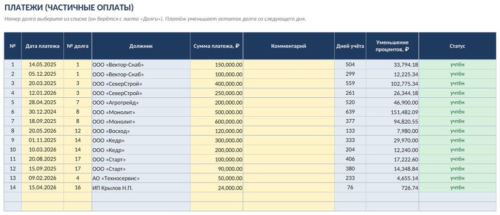Viewport: 500px width, 215px height.
Task: Click the date cell 01.11.2025
Action: point(42,140)
